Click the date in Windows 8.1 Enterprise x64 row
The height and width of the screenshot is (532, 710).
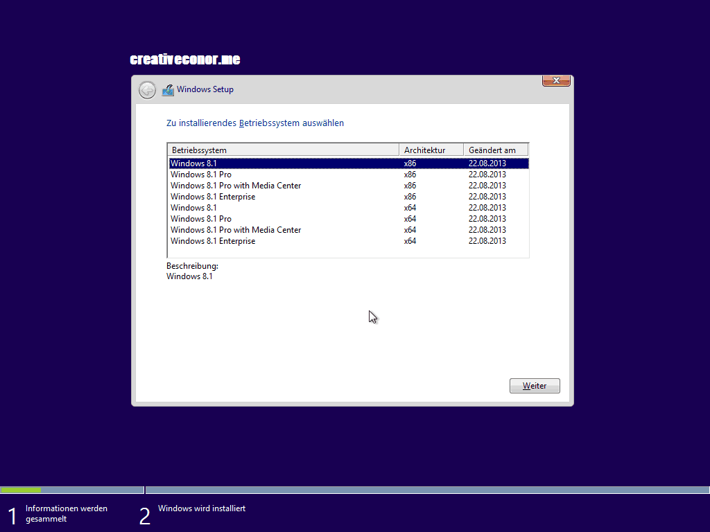(x=487, y=241)
